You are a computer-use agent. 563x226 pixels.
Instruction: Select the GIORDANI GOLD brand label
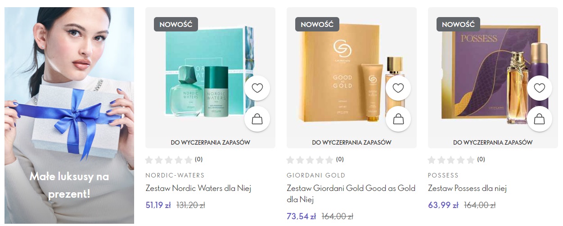316,175
